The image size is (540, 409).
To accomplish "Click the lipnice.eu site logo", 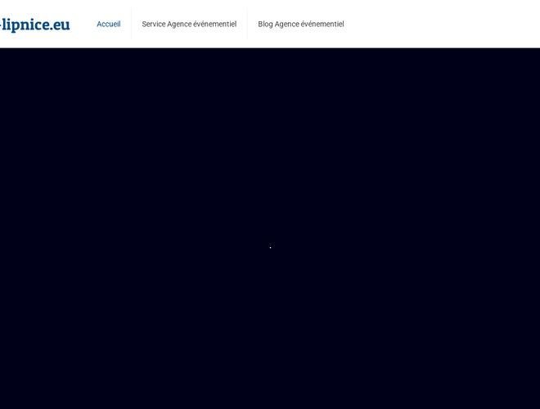I will [35, 25].
